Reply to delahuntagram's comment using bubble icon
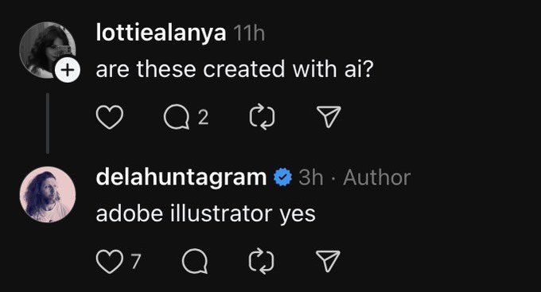The image size is (541, 292). point(195,261)
